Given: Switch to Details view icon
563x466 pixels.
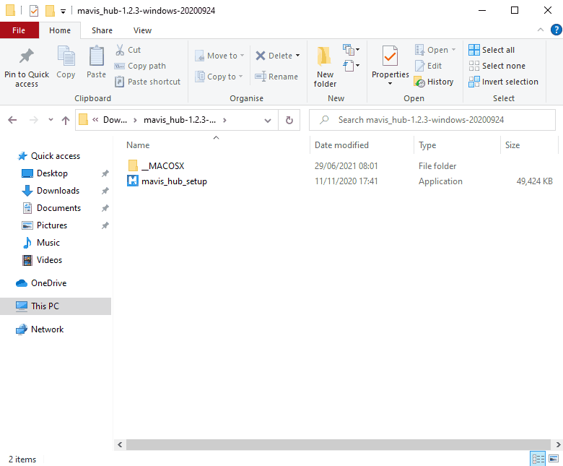Looking at the screenshot, I should pos(538,459).
